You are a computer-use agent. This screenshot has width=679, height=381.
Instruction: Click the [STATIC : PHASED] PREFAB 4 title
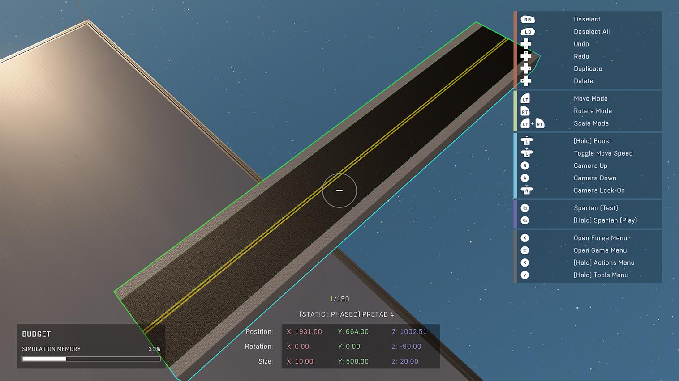pyautogui.click(x=347, y=314)
